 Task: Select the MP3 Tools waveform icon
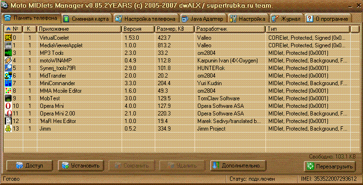[x=8, y=53]
